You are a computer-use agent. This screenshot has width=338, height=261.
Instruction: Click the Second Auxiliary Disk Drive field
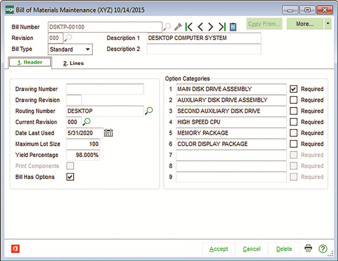click(x=232, y=111)
